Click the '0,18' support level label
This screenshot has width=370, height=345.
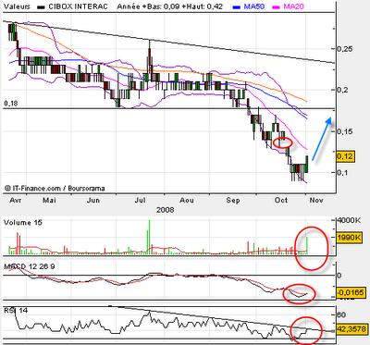(11, 104)
